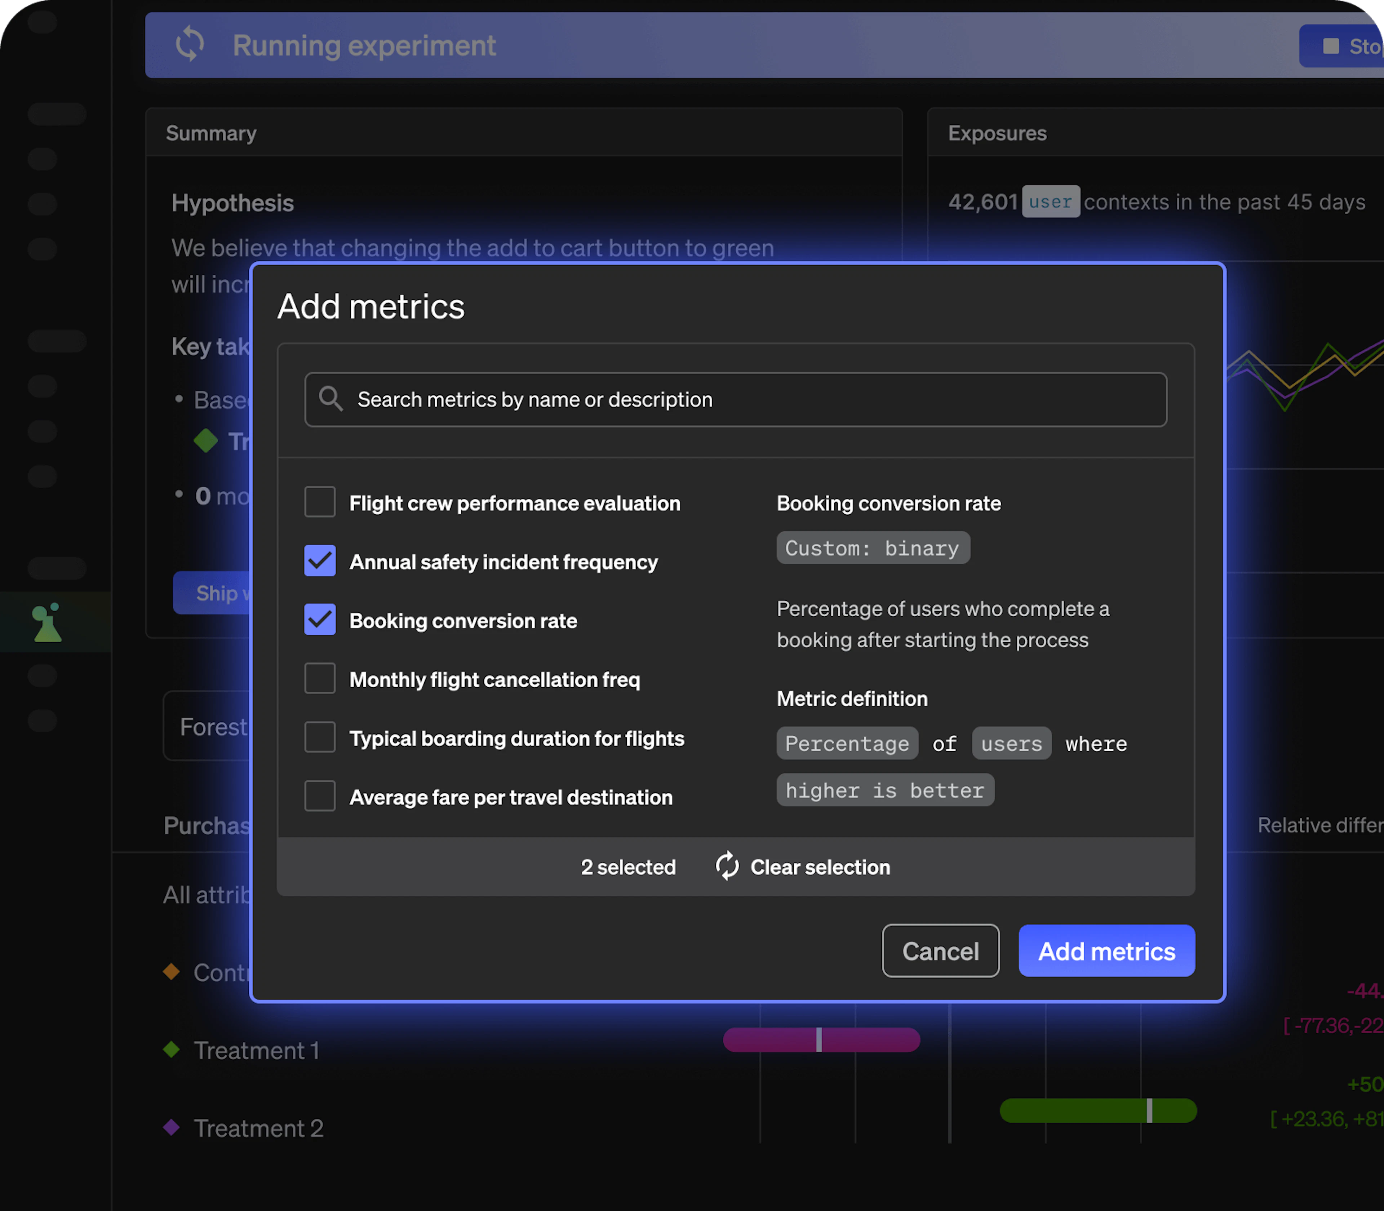The height and width of the screenshot is (1211, 1384).
Task: Click the running experiment sync icon
Action: point(190,45)
